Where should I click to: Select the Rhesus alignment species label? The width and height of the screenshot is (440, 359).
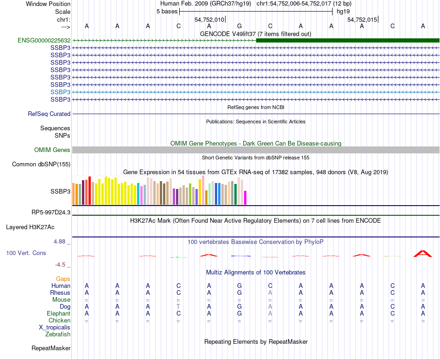60,292
